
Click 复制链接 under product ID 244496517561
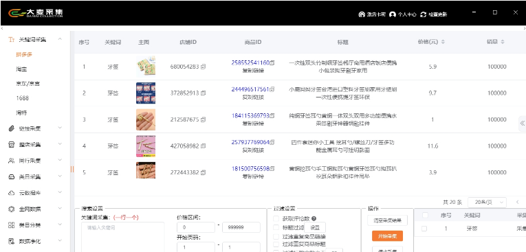click(253, 98)
